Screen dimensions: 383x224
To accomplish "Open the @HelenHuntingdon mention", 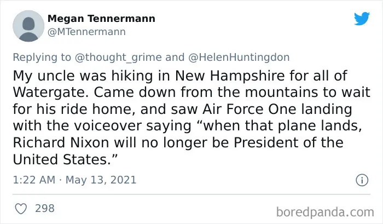I will 239,57.
